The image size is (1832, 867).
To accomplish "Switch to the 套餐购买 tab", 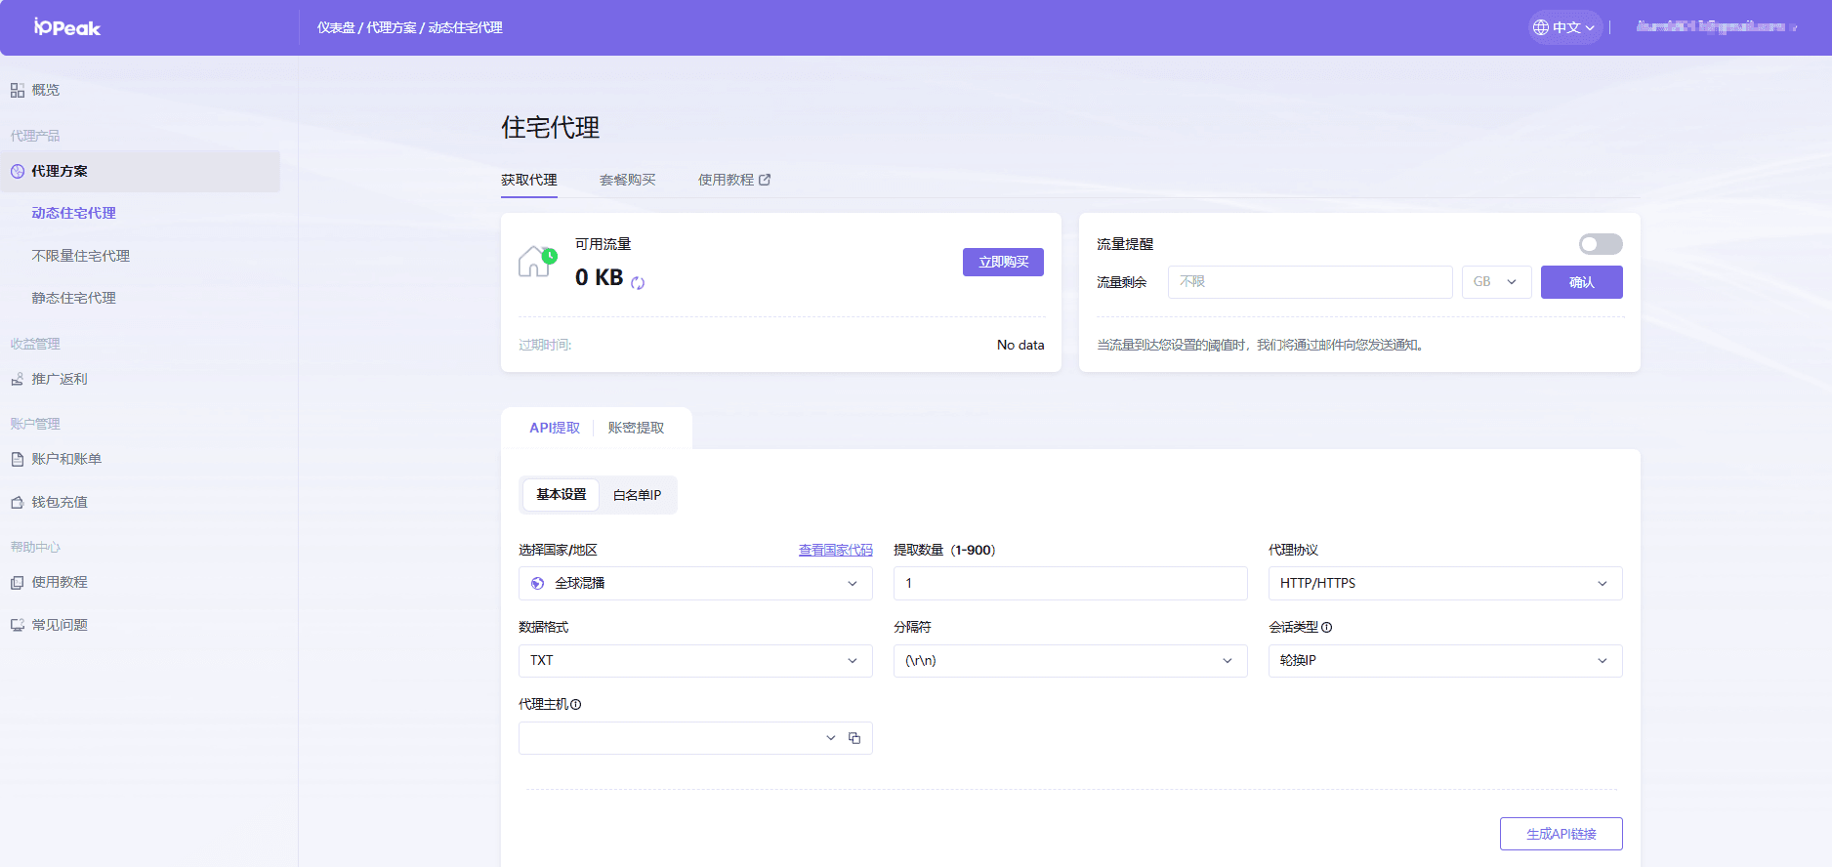I will pyautogui.click(x=627, y=180).
